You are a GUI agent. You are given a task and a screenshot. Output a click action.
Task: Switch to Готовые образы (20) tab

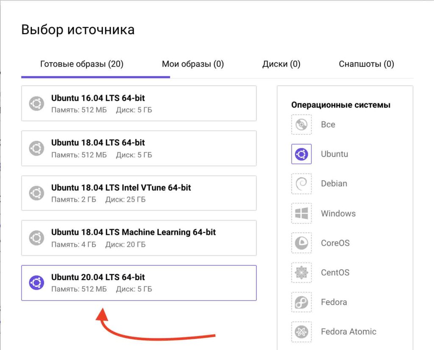[82, 64]
